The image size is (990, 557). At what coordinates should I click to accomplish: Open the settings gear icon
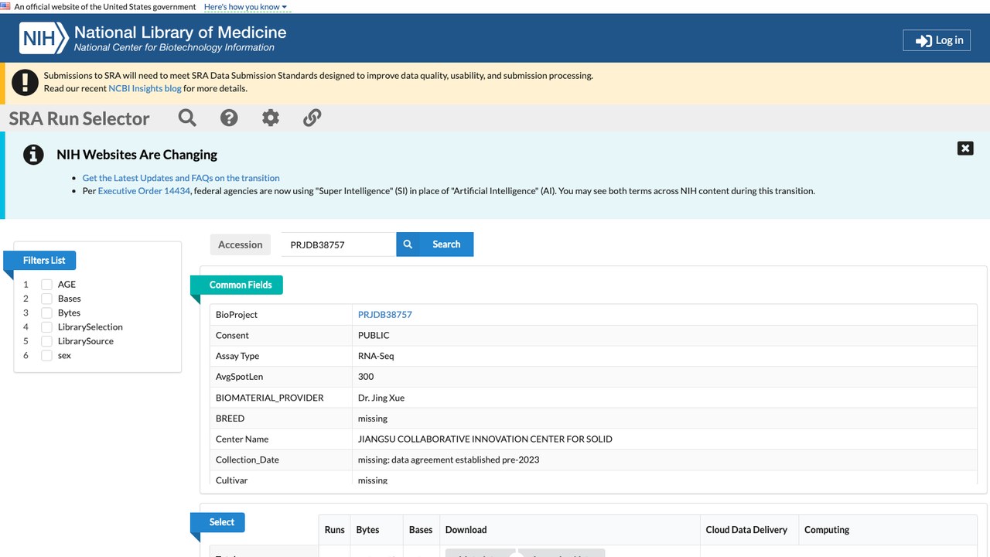click(x=271, y=118)
